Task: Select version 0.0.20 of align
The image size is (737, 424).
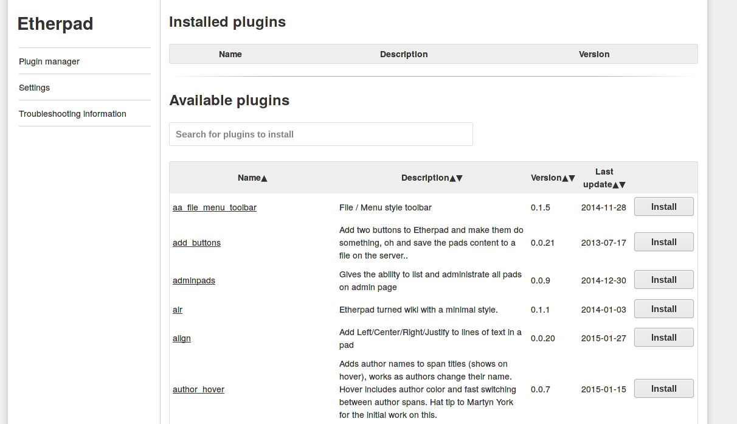Action: pos(543,338)
